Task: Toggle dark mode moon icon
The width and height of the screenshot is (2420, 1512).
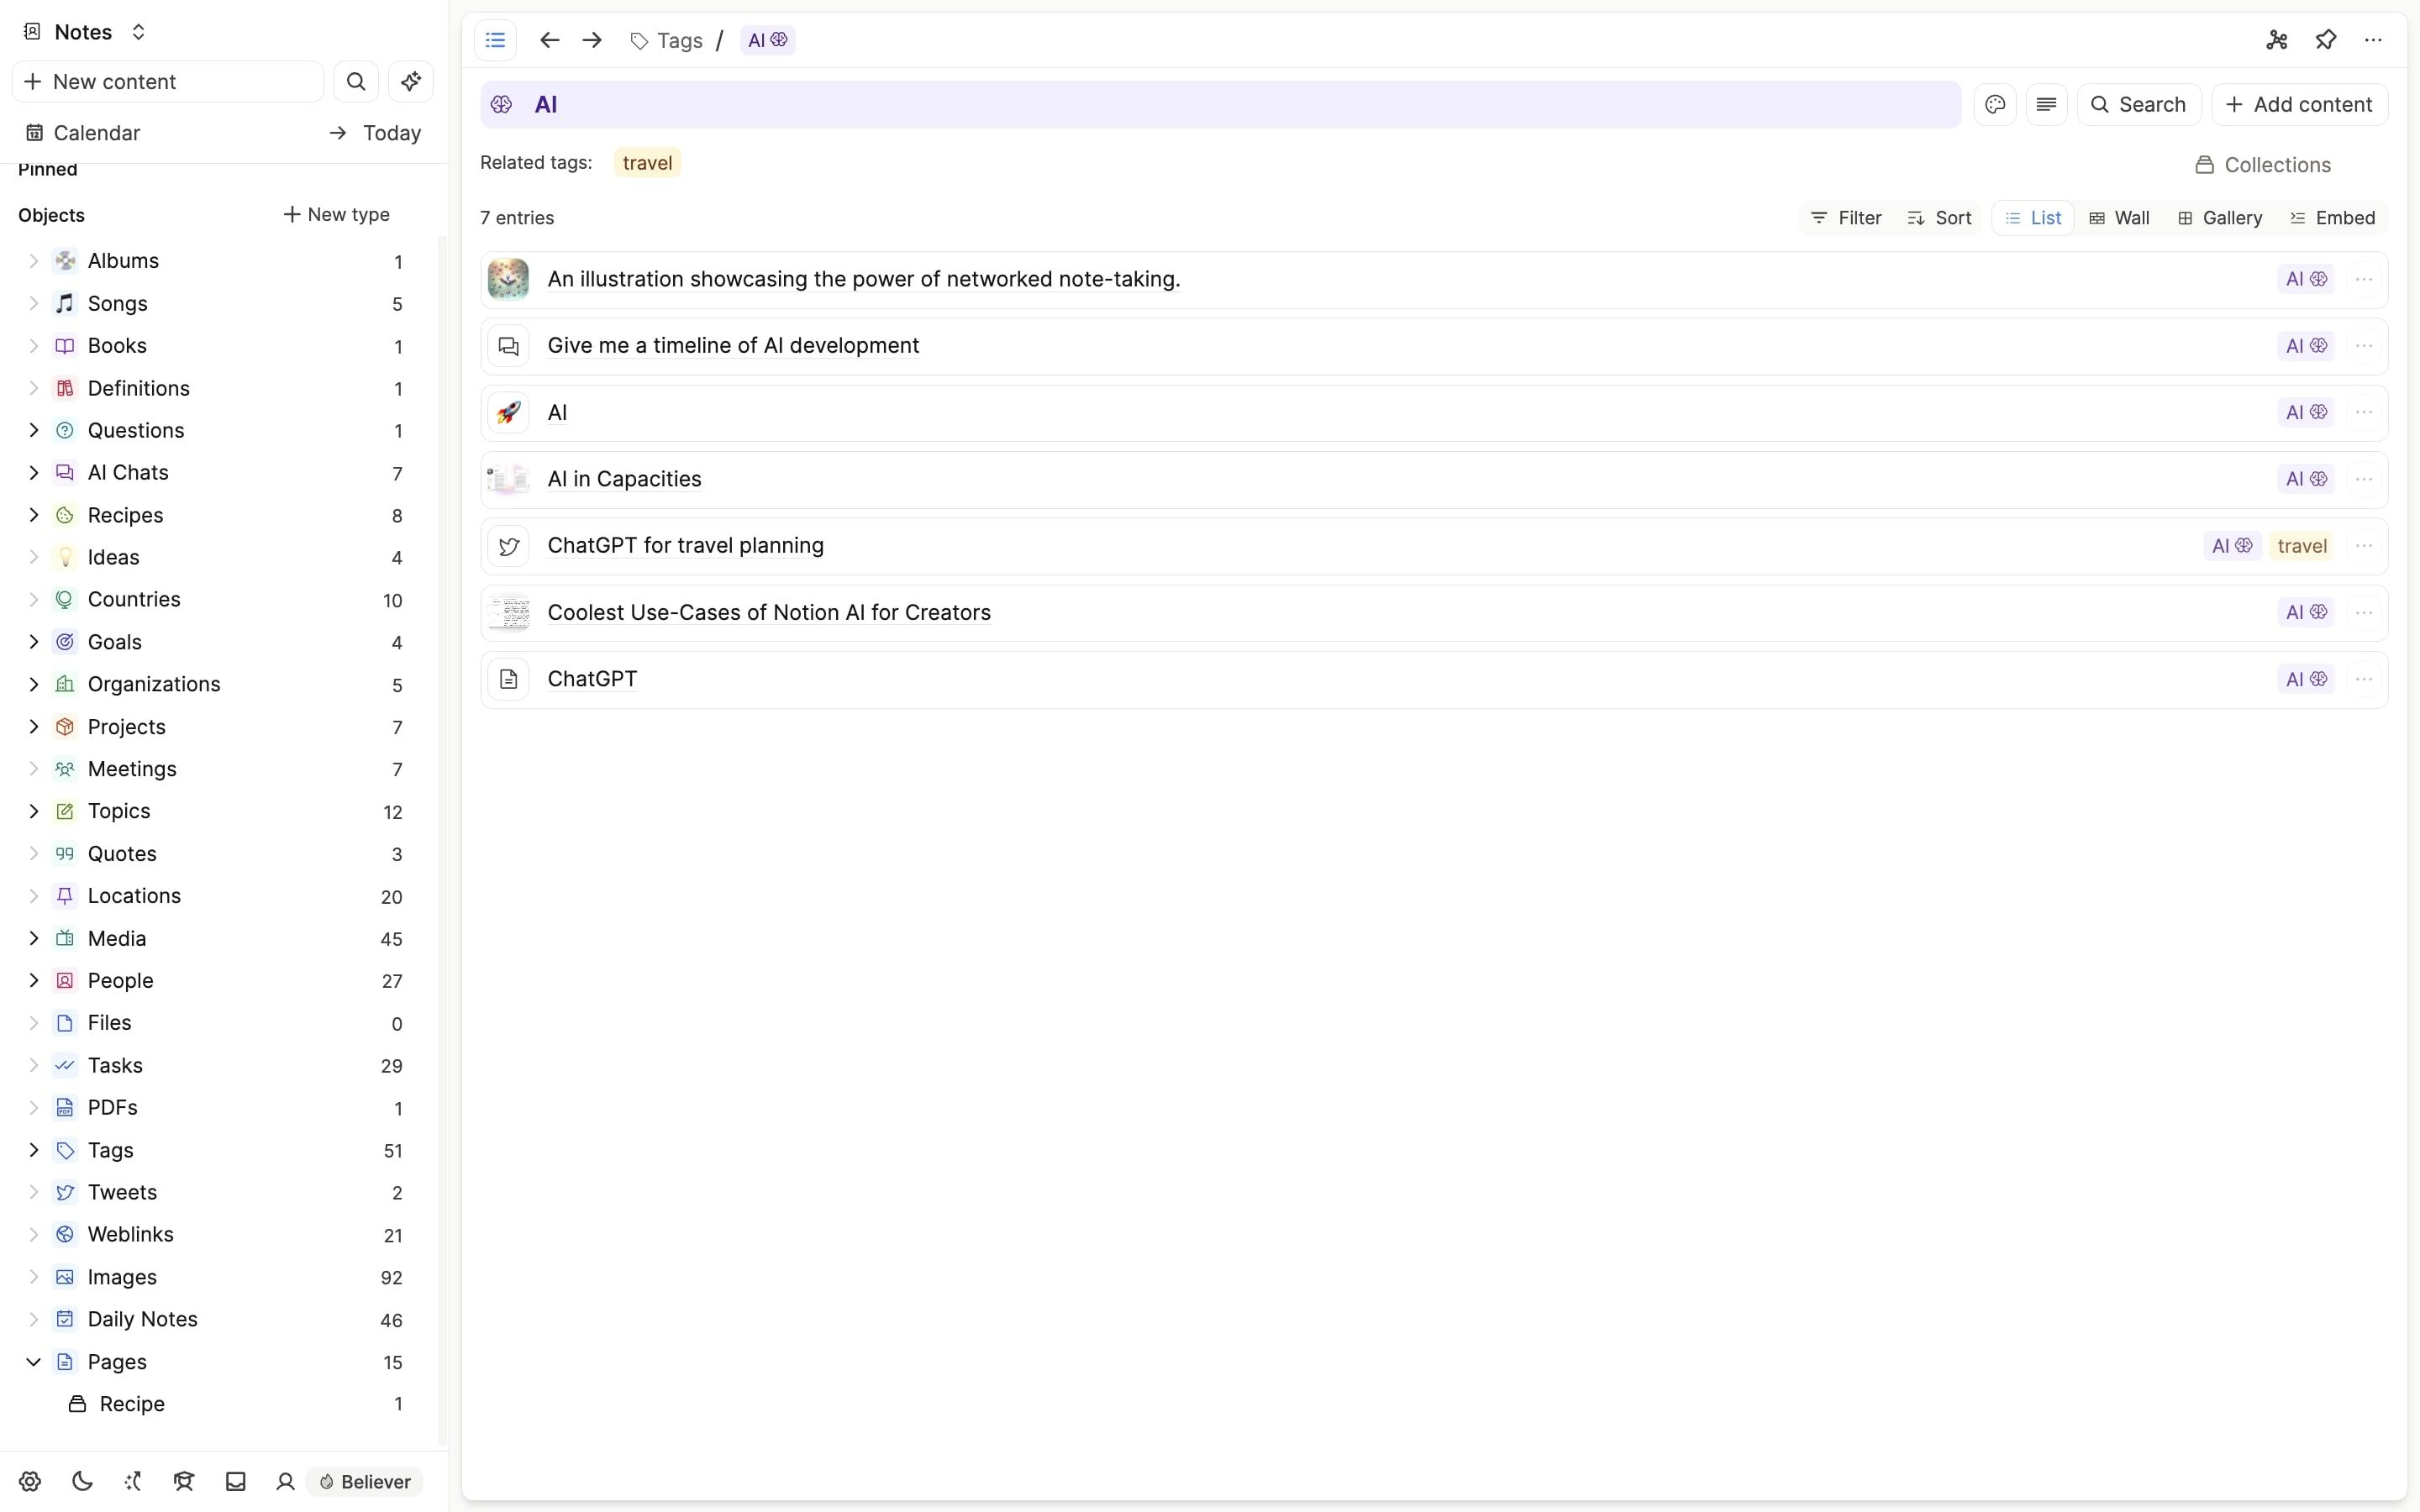Action: coord(82,1481)
